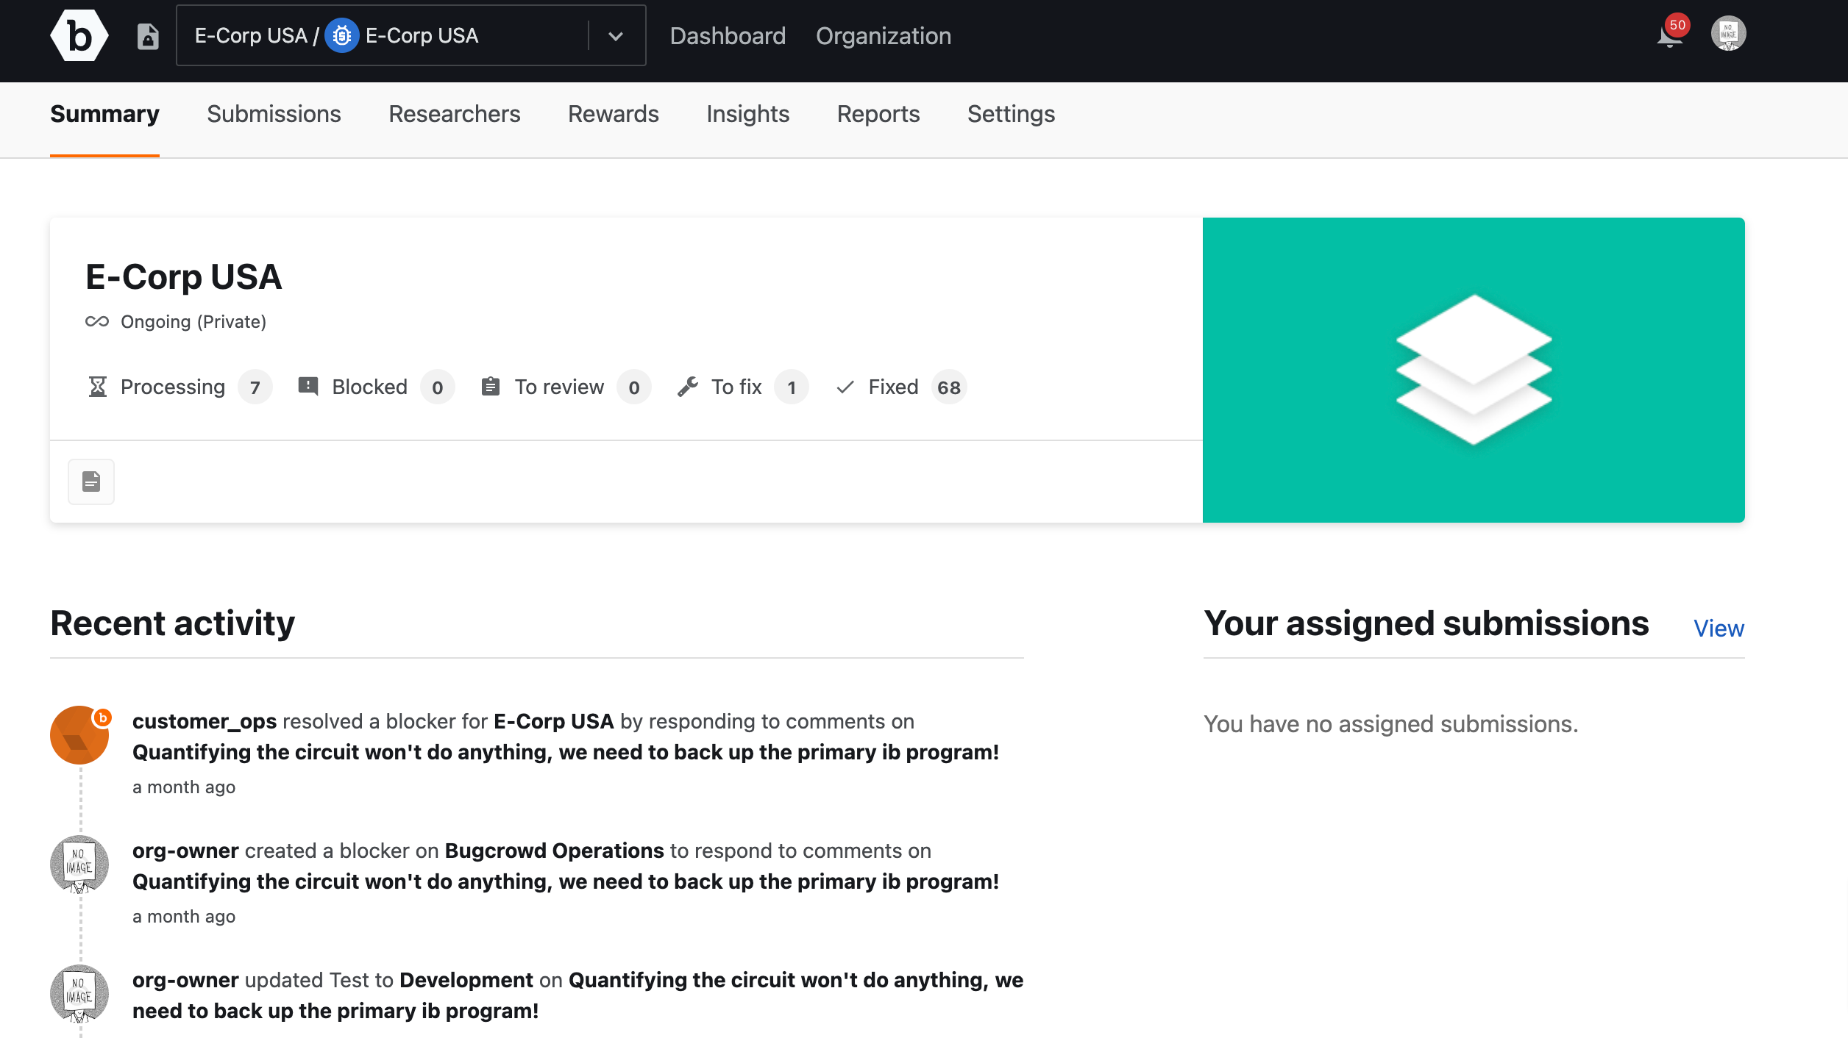Open the Insights tab
1848x1038 pixels.
click(747, 114)
